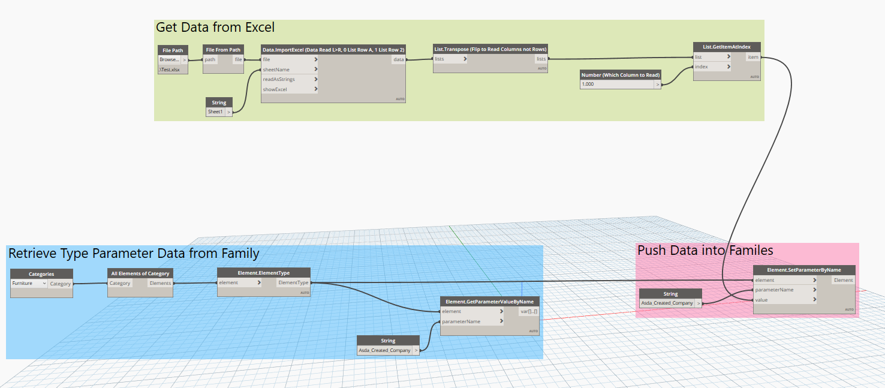Open the Furniture dropdown in Categories node
Viewport: 885px width, 388px height.
tap(29, 283)
